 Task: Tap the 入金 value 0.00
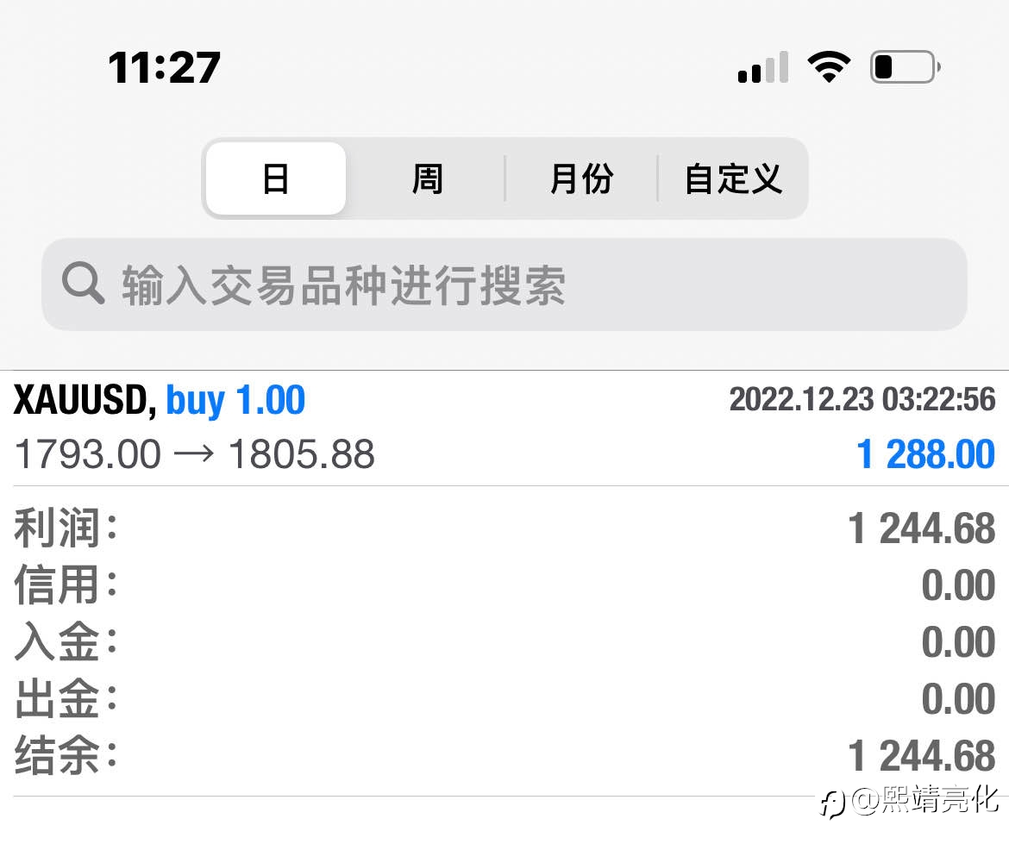point(958,641)
